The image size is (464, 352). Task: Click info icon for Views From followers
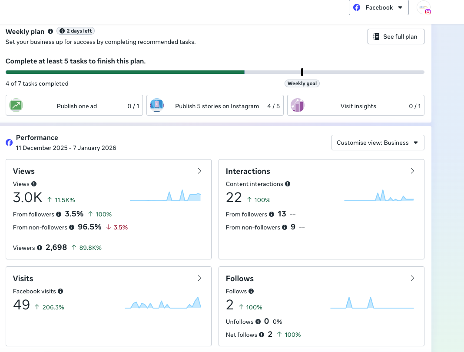click(59, 214)
